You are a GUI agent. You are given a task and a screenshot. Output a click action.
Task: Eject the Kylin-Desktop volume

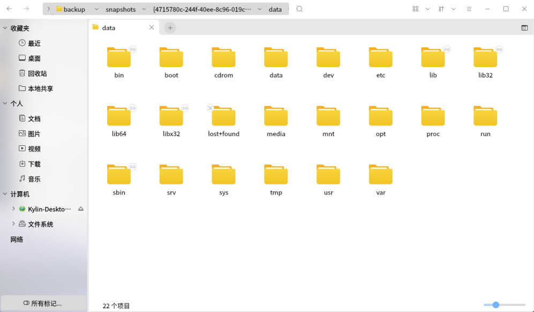[x=81, y=209]
